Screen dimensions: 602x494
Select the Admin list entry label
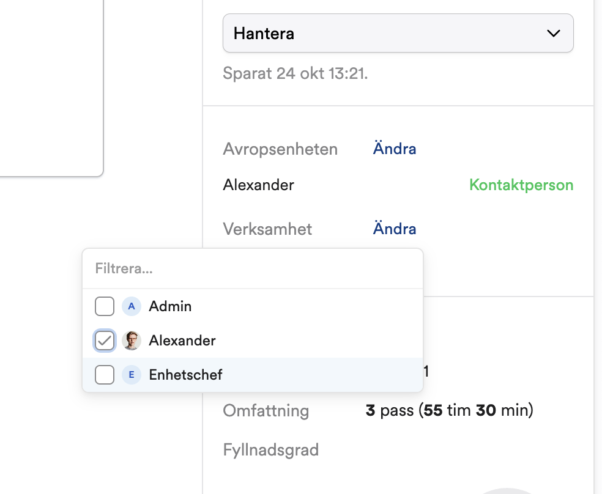coord(170,306)
